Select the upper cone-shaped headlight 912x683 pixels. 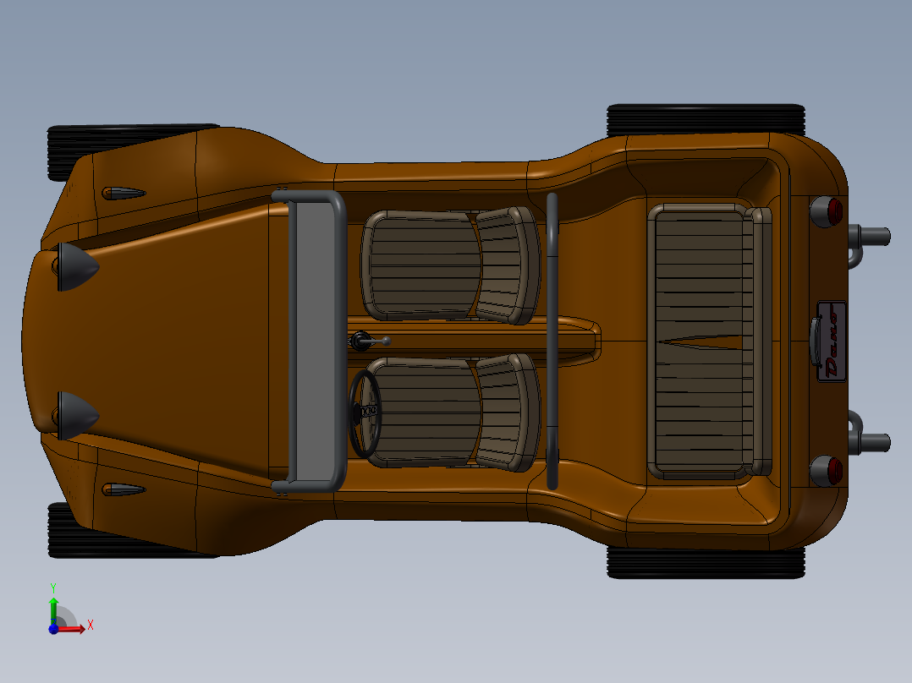pos(77,267)
